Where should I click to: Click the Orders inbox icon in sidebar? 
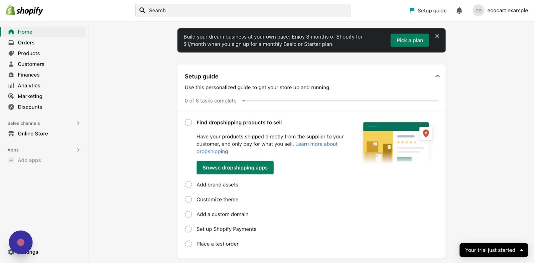(11, 43)
